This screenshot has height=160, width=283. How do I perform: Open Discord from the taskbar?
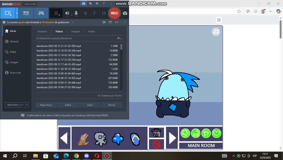coord(87,156)
